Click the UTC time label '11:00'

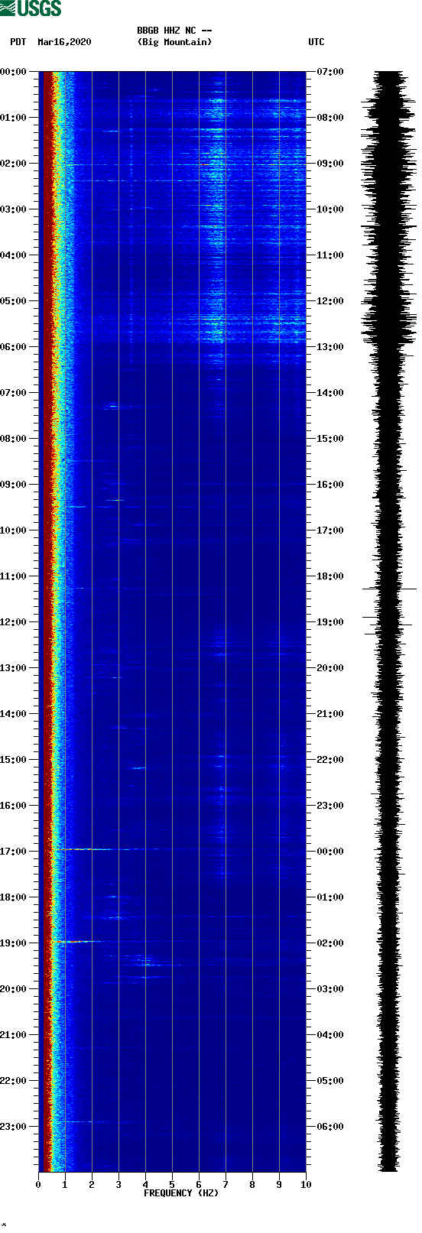[330, 255]
